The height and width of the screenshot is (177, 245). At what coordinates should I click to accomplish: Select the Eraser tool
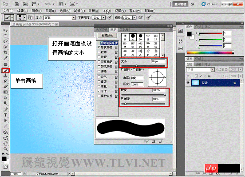tap(5, 87)
